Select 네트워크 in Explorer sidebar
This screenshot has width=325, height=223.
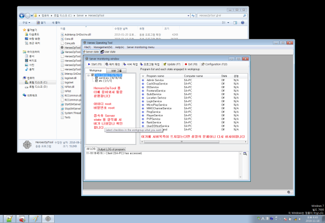coord(30,95)
